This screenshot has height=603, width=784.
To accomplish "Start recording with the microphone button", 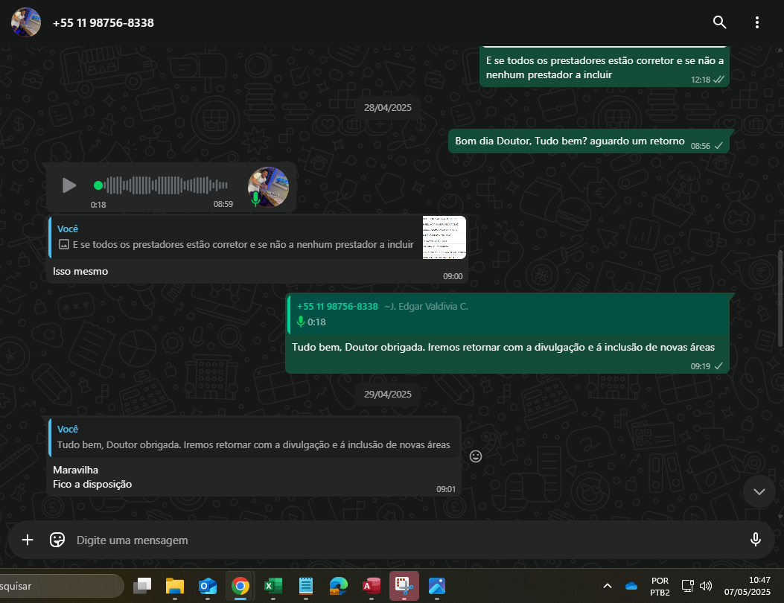I will 756,540.
